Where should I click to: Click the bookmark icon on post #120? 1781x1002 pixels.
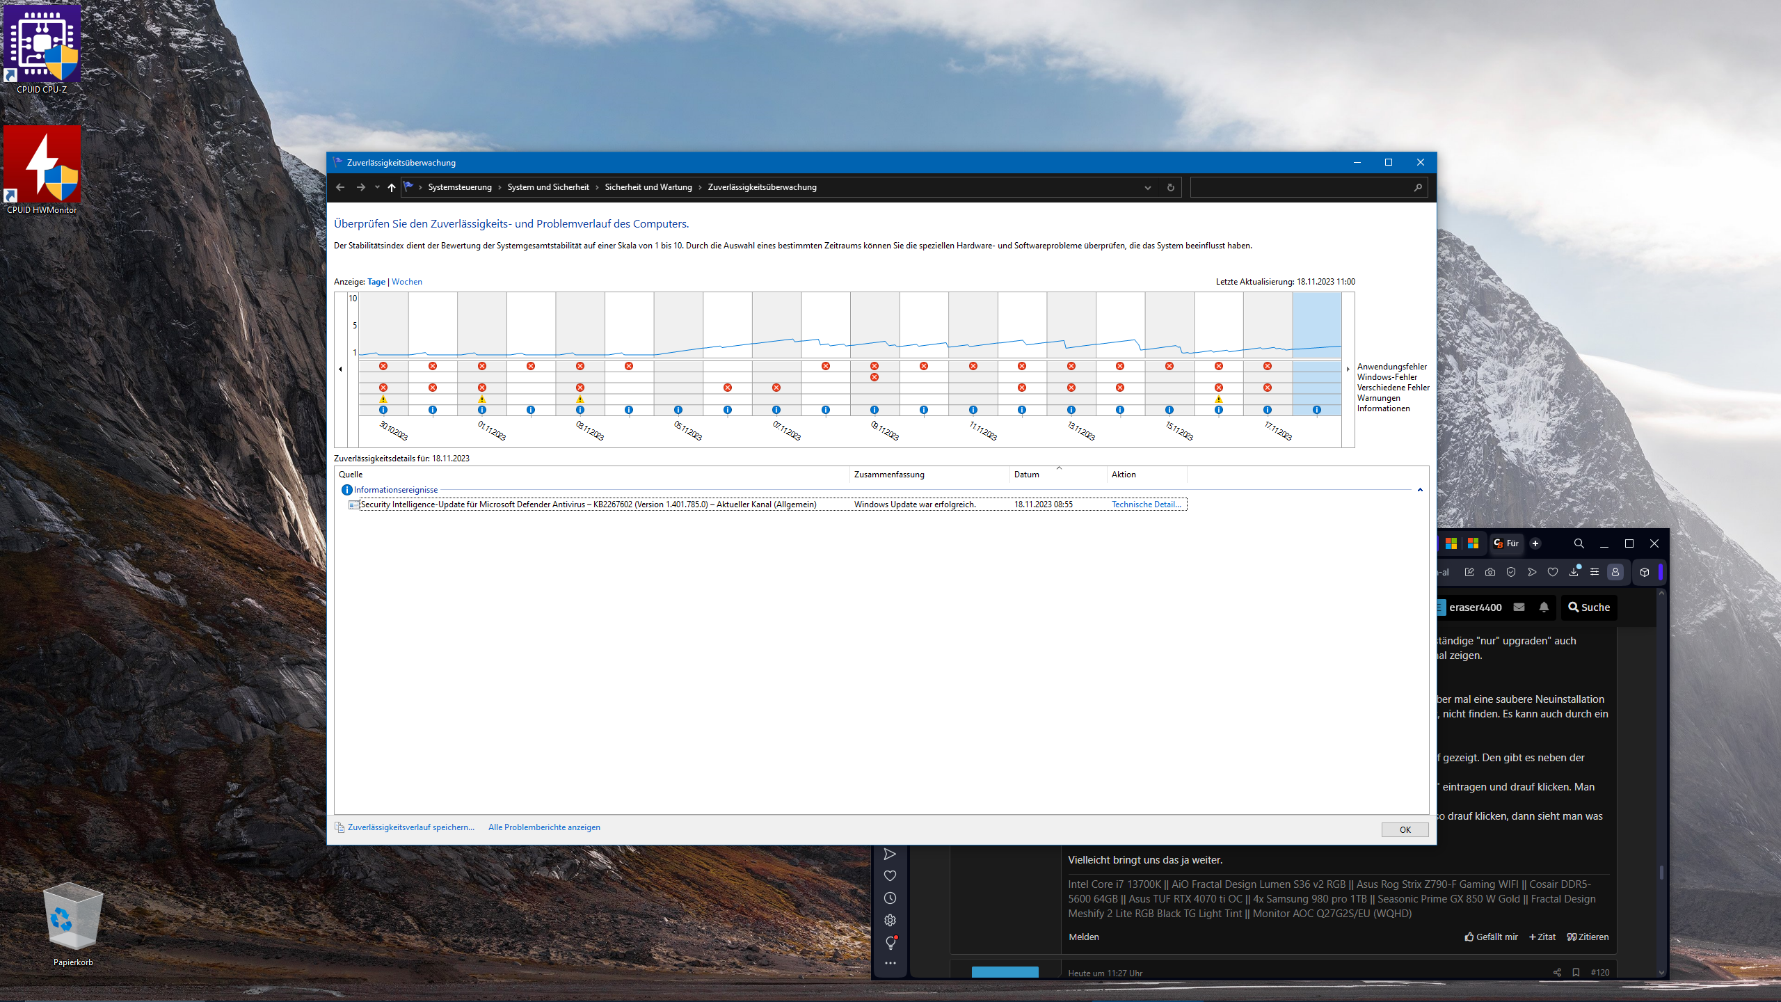point(1576,973)
